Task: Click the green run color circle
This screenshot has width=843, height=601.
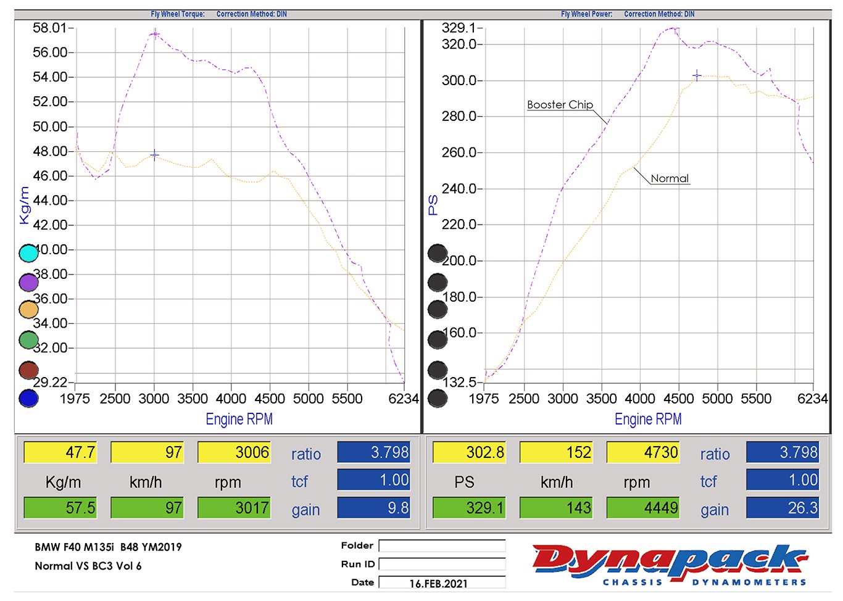Action: point(29,340)
